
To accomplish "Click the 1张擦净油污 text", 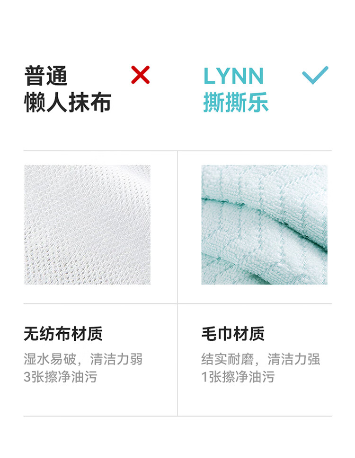I will [x=238, y=377].
